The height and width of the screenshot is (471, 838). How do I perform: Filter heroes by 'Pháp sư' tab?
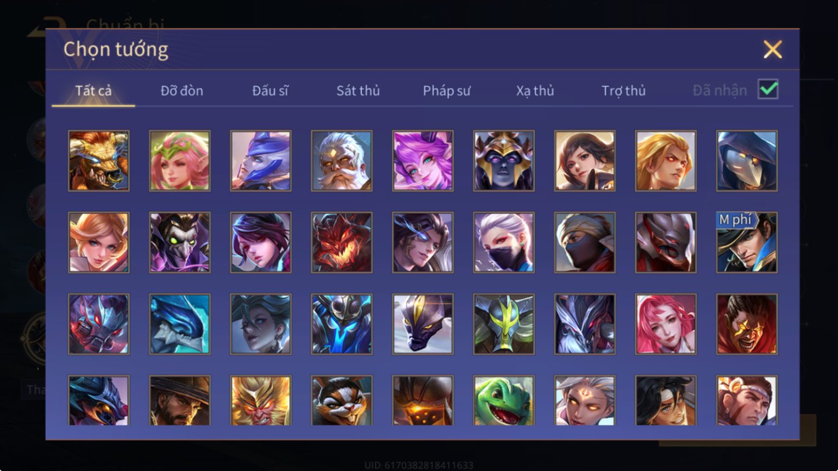(x=447, y=91)
